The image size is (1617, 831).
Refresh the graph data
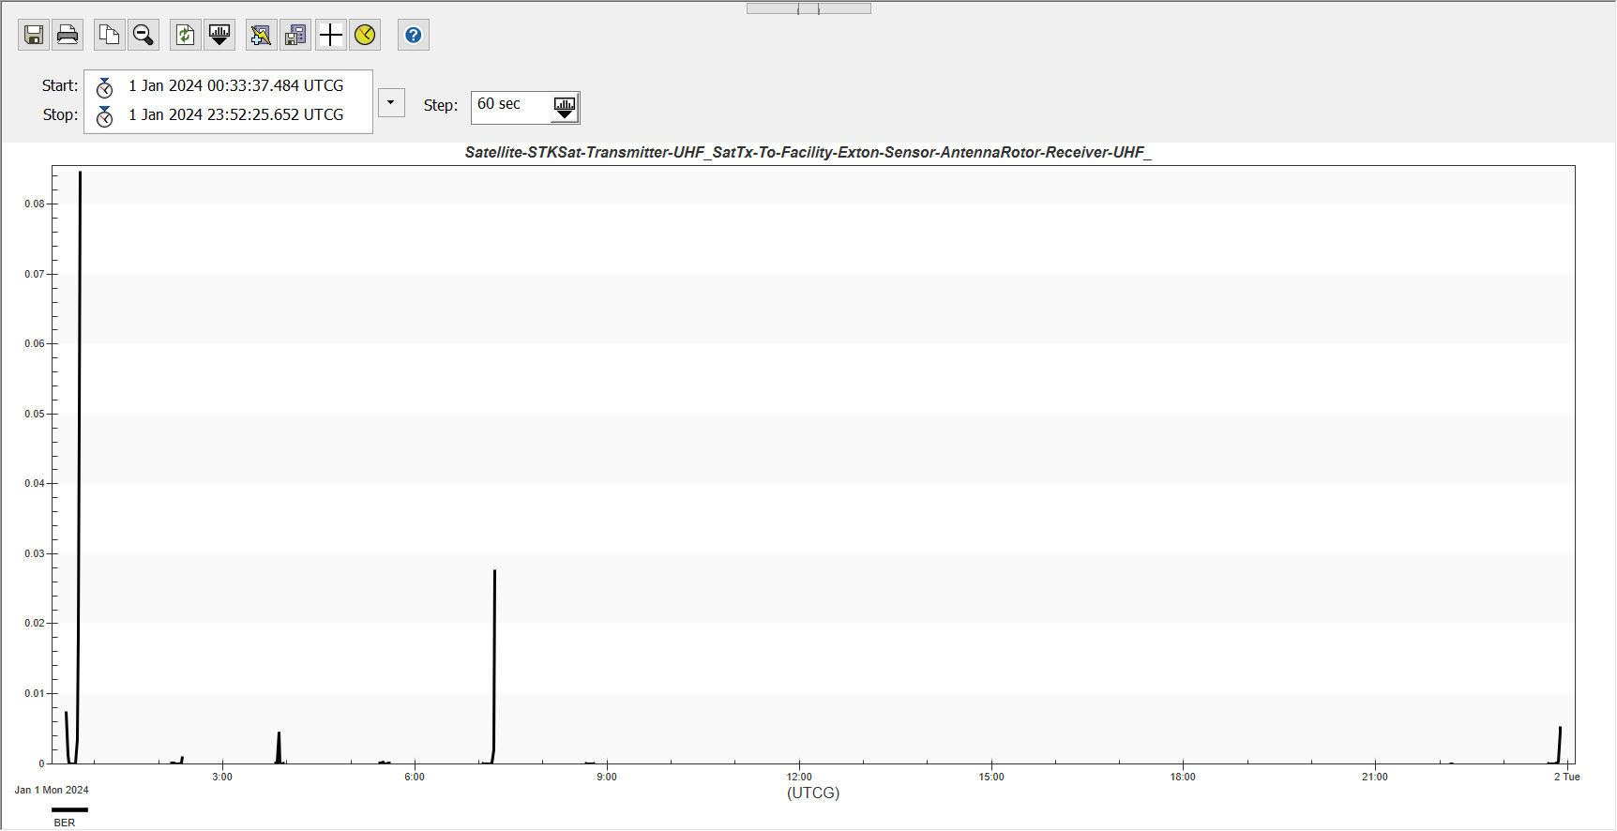click(x=186, y=36)
